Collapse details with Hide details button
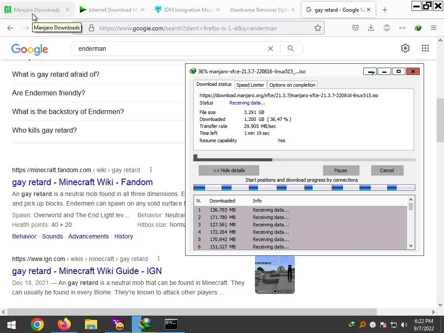444x333 pixels. [229, 170]
